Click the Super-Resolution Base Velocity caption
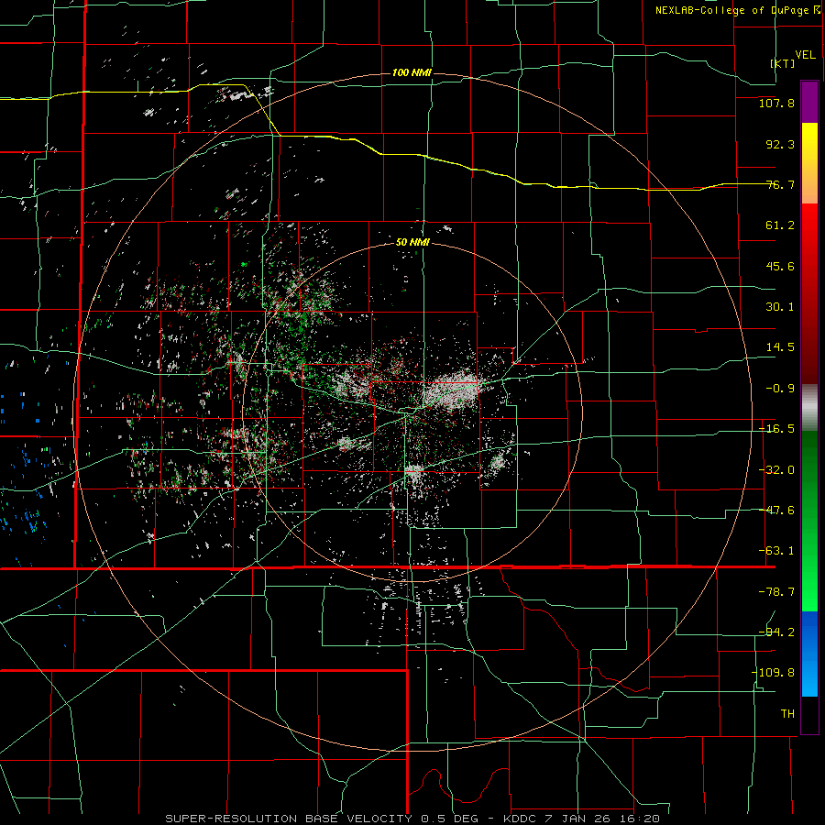 412,819
